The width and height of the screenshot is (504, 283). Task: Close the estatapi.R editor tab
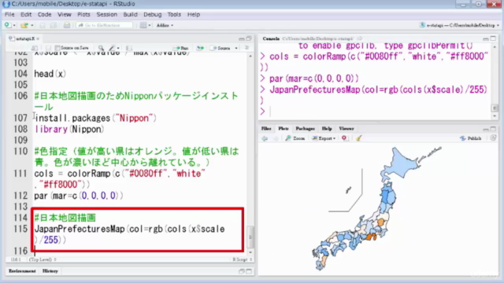point(38,39)
